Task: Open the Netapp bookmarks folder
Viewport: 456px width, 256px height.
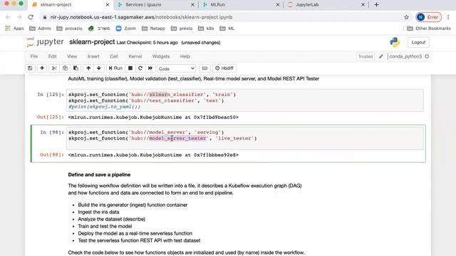Action: (153, 28)
